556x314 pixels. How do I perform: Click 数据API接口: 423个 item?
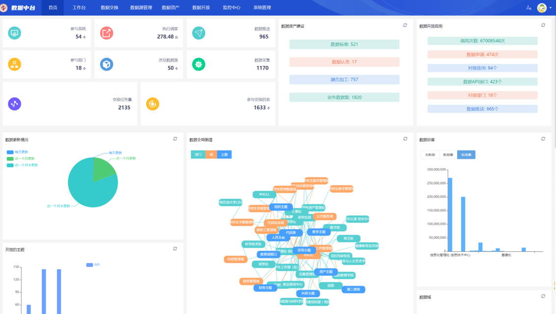tap(482, 82)
